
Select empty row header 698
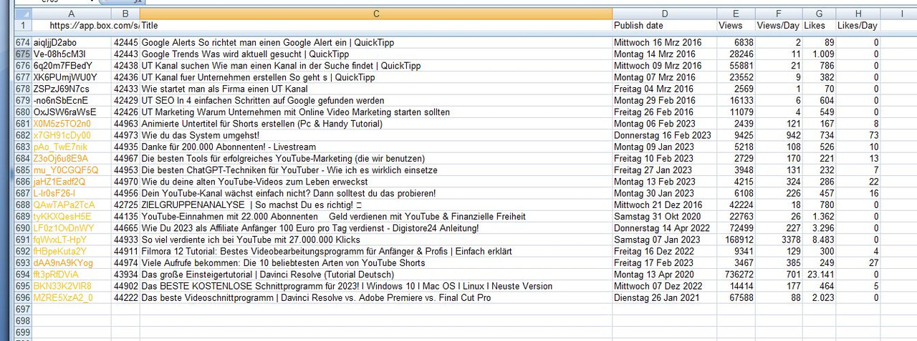[x=22, y=321]
